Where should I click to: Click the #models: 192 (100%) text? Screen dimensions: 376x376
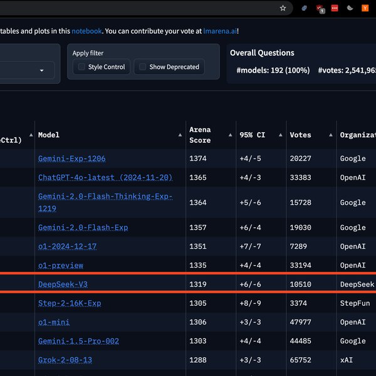click(x=273, y=70)
